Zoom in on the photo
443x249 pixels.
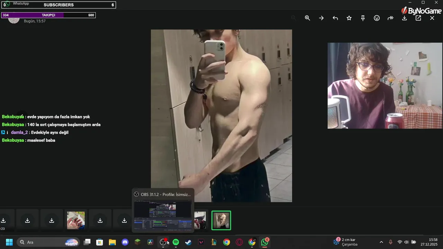(307, 18)
